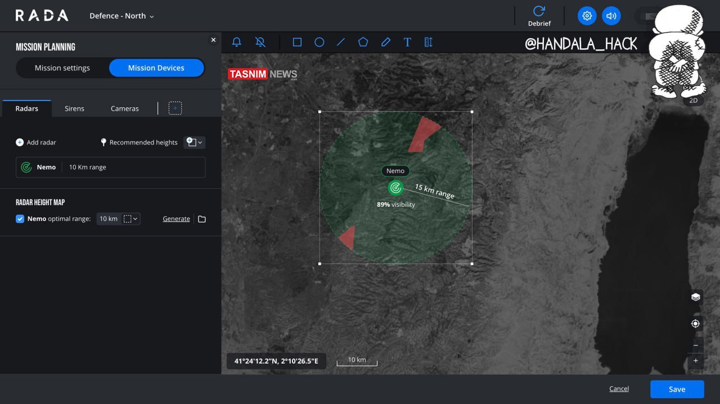Select the Sirens tab

(x=74, y=108)
